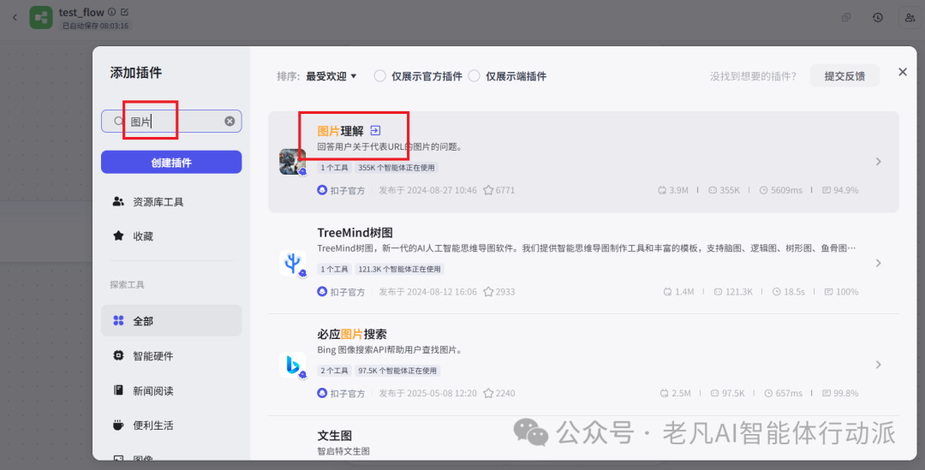Viewport: 925px width, 470px height.
Task: Click the 创建插件 button
Action: coord(171,162)
